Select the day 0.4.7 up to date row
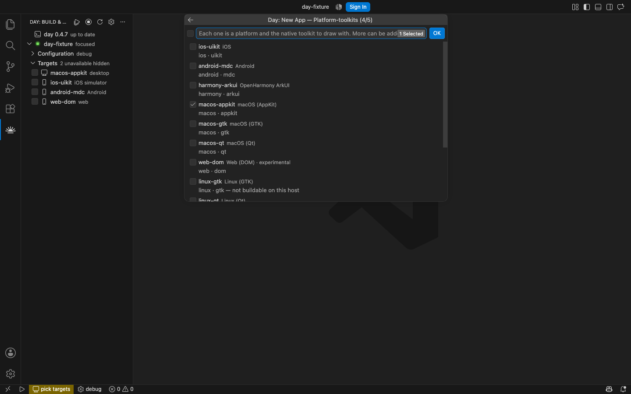 click(x=77, y=34)
